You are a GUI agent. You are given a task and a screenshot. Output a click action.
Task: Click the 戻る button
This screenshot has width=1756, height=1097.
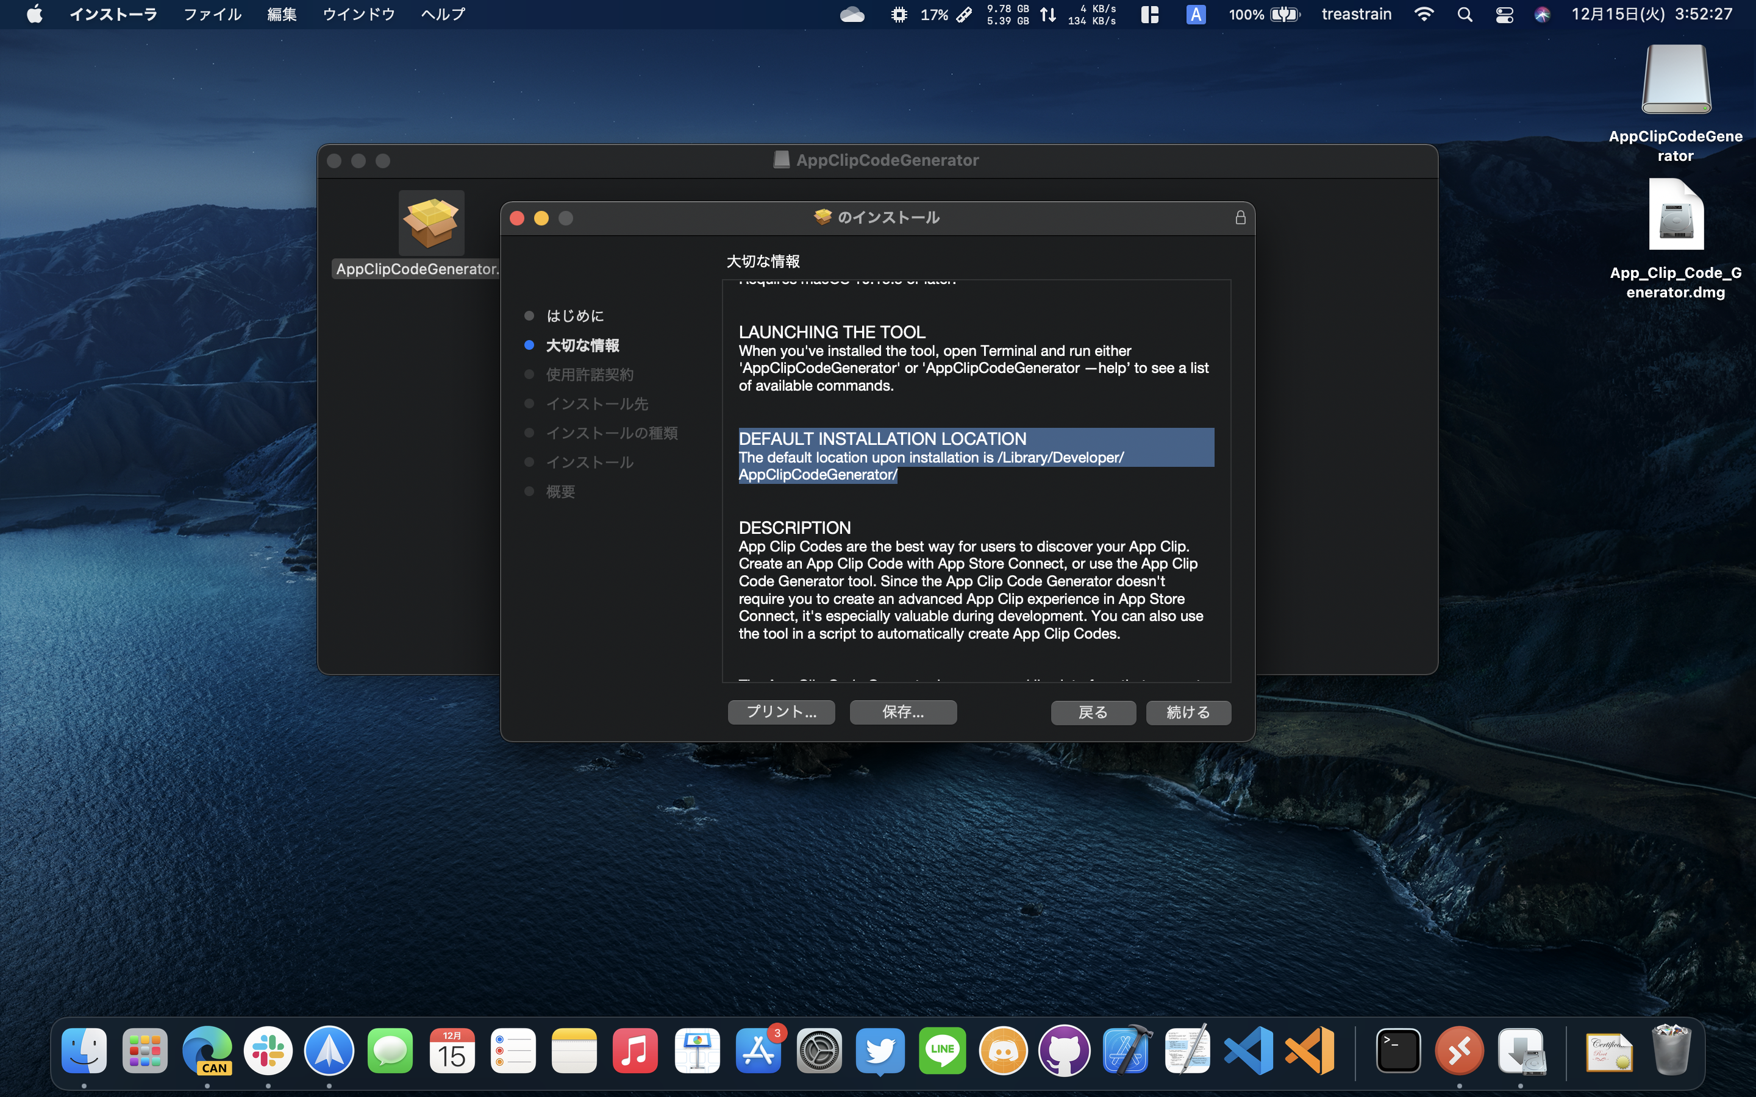pos(1093,712)
